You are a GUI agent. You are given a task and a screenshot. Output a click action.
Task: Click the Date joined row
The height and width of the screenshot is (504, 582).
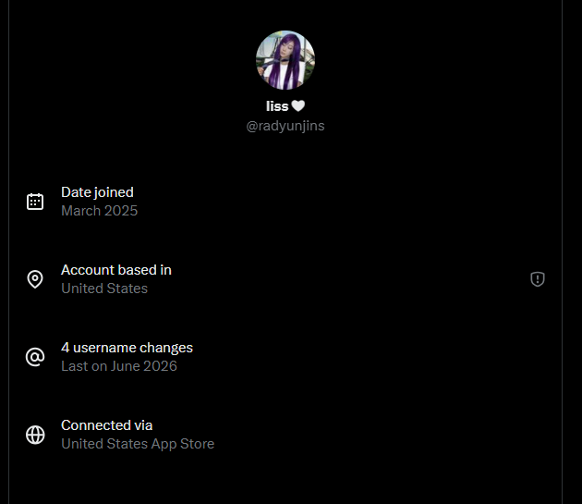pos(285,202)
